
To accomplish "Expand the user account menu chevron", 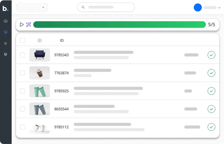I will [219, 8].
